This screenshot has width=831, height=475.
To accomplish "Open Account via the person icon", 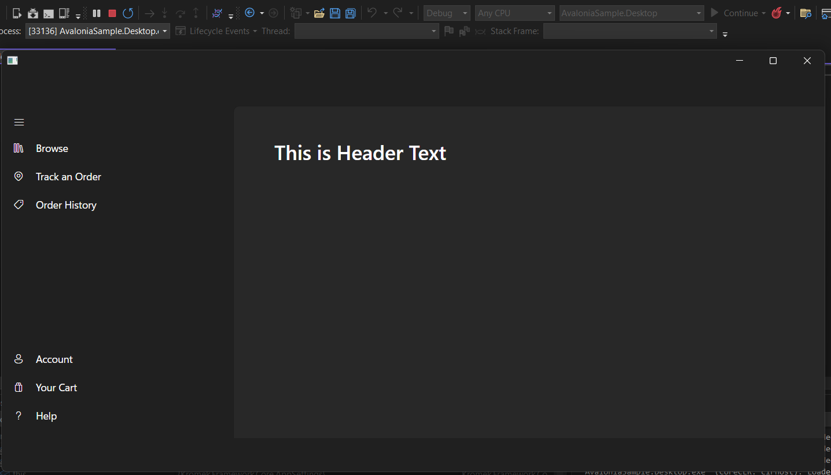I will click(x=19, y=359).
